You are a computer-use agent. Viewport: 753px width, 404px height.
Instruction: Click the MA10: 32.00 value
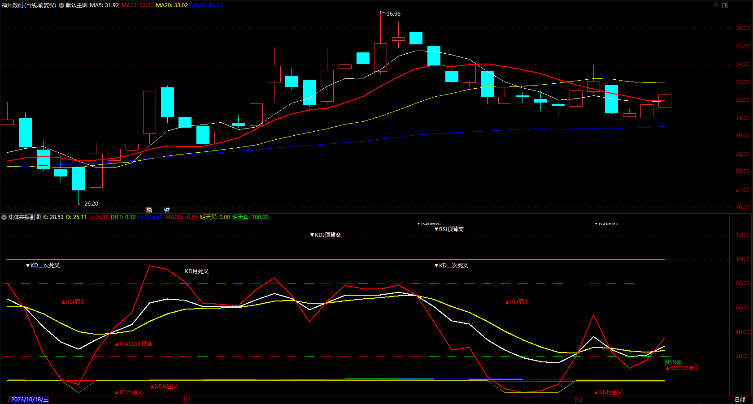[x=137, y=5]
